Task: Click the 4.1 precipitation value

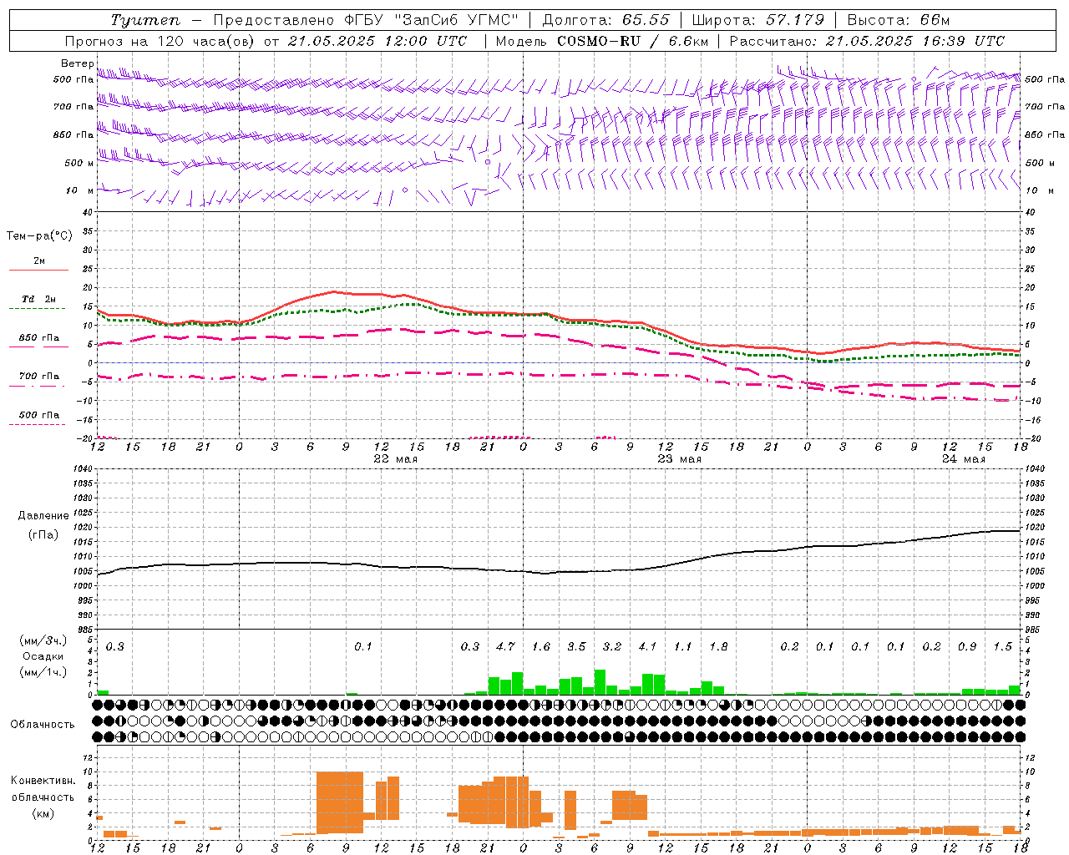Action: coord(647,646)
